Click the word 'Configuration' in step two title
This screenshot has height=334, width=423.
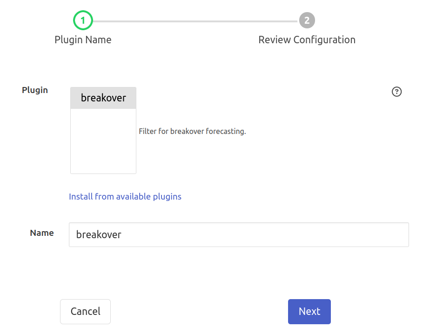(324, 40)
